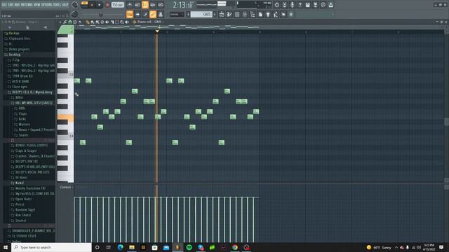Click the speaker playback tool in piano roll toolbar
The height and width of the screenshot is (252, 449).
coord(126,22)
